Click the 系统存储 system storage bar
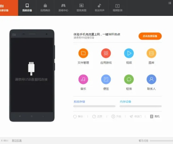 coord(94,106)
